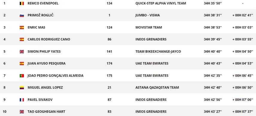Open Astana Qazaqstan Team entry

(157, 87)
